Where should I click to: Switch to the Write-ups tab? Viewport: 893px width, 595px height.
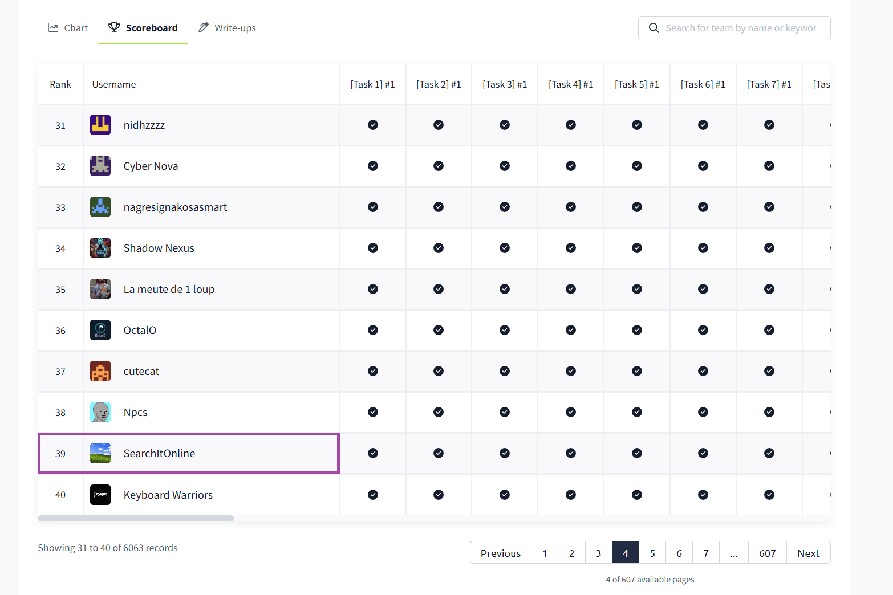click(x=227, y=28)
